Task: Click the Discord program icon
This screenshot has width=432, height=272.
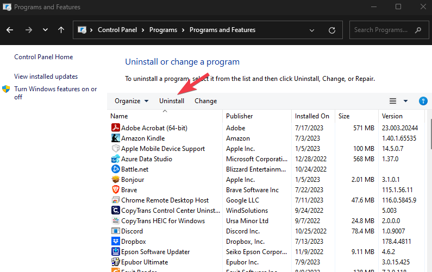Action: point(115,231)
